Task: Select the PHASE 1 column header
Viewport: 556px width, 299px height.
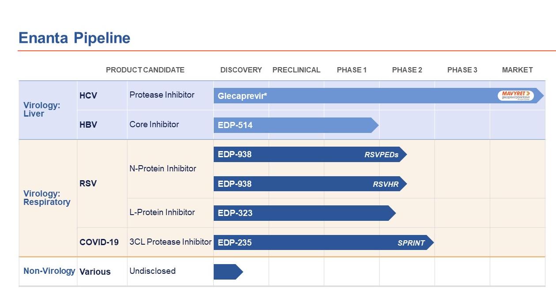Action: [352, 70]
